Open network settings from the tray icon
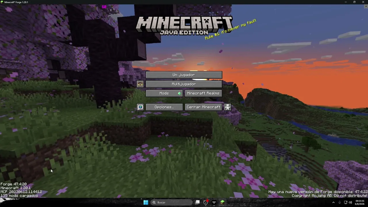368x207 pixels. [x=346, y=202]
